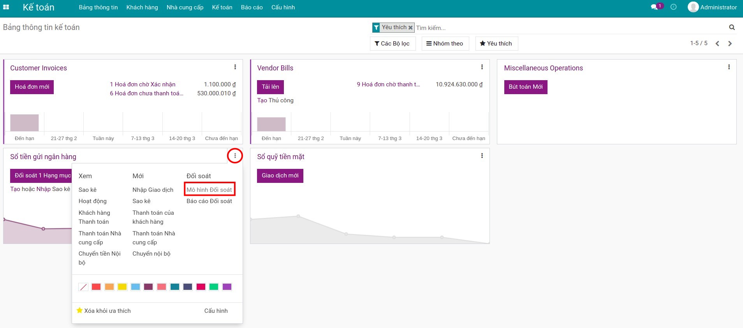Open the apps grid menu icon
This screenshot has width=743, height=328.
pyautogui.click(x=6, y=7)
